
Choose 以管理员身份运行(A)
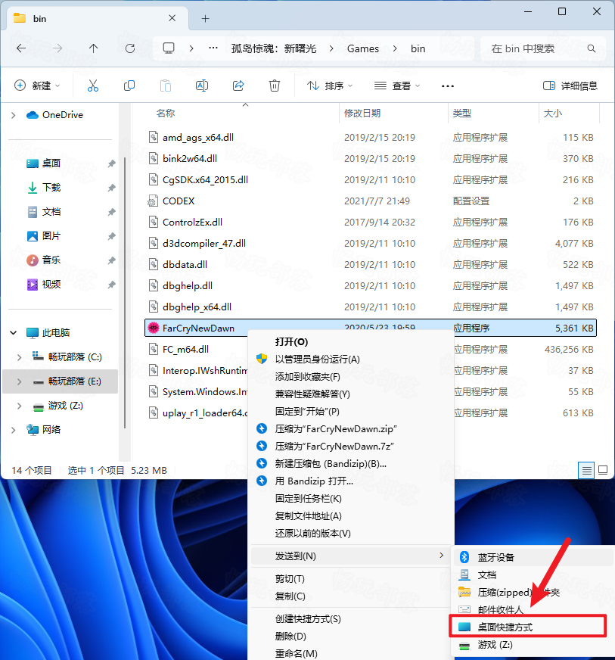point(351,359)
